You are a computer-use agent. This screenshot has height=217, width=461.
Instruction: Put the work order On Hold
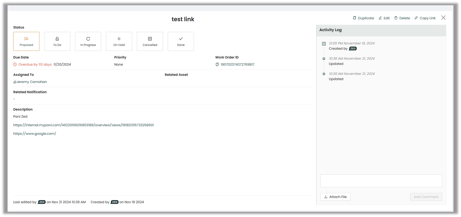coord(119,41)
